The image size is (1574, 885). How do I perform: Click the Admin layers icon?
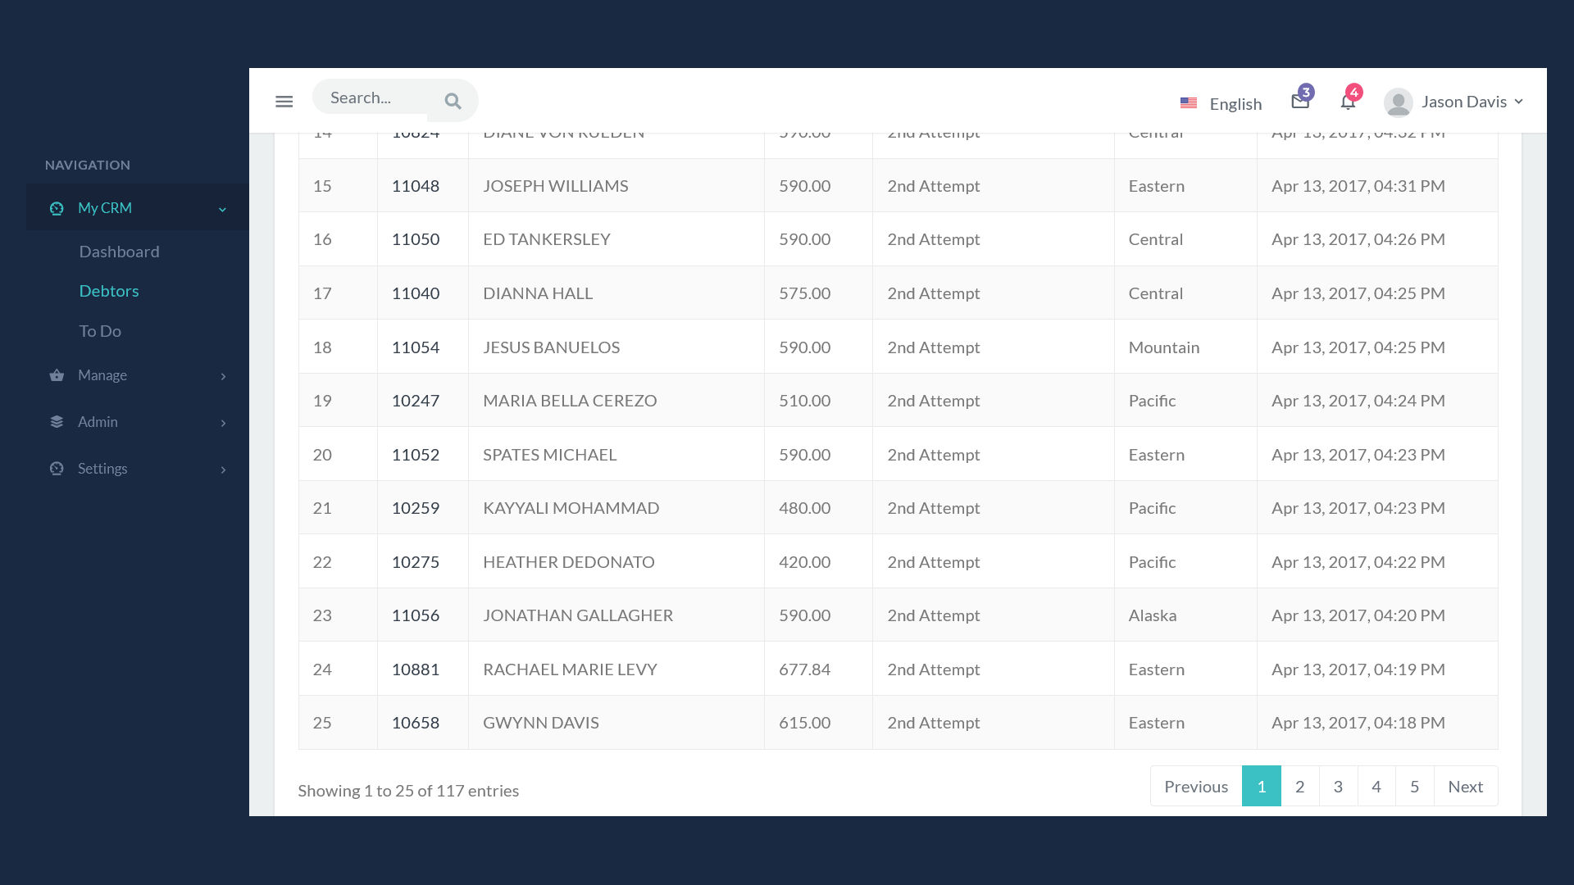pos(57,422)
